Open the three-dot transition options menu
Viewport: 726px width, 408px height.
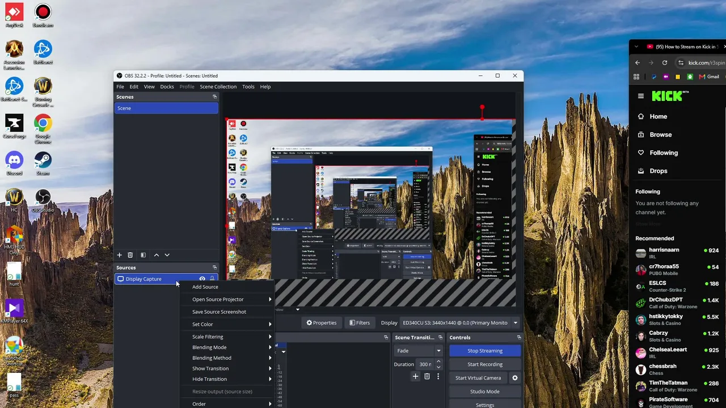(438, 376)
